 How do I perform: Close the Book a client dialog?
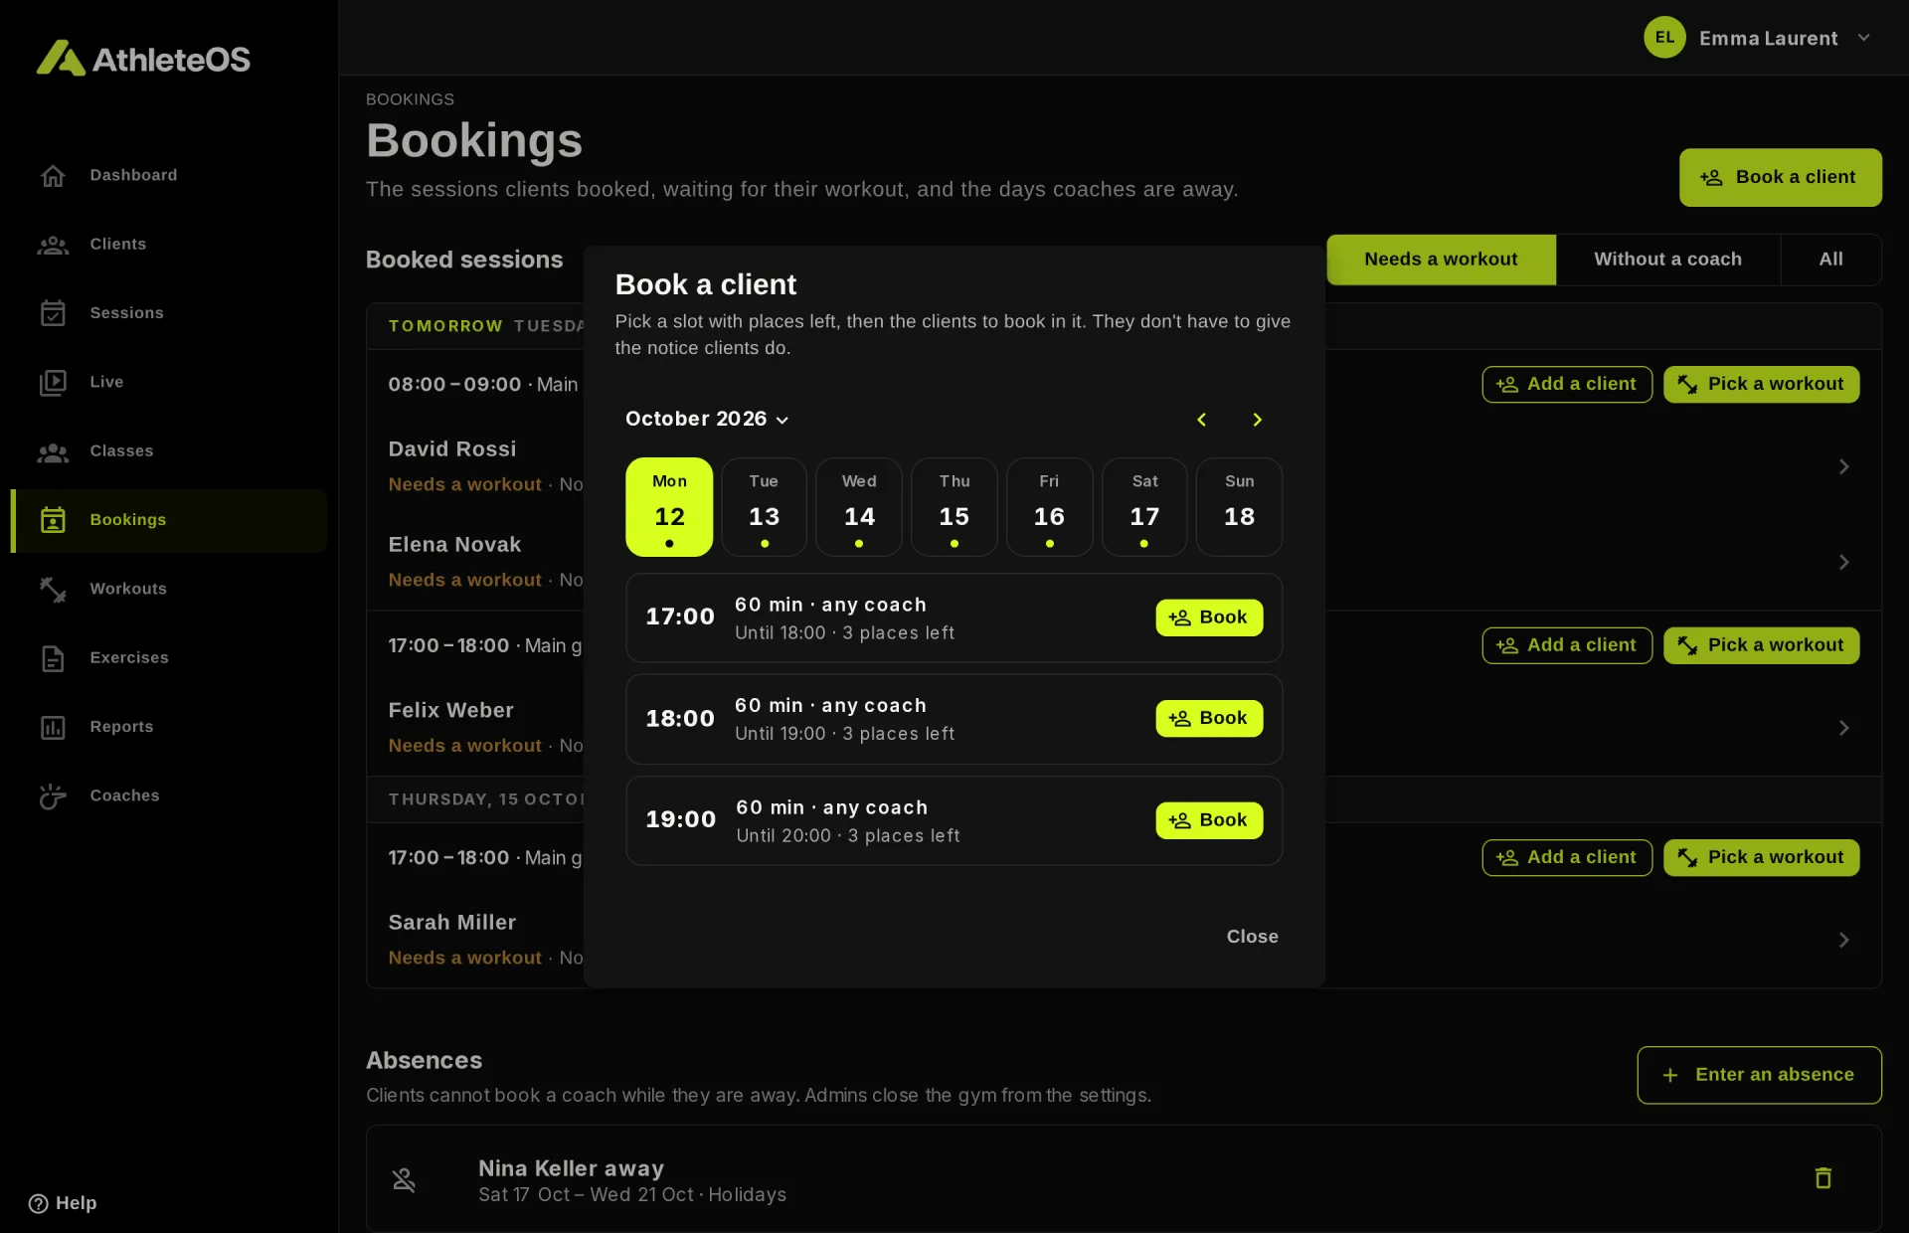tap(1252, 937)
